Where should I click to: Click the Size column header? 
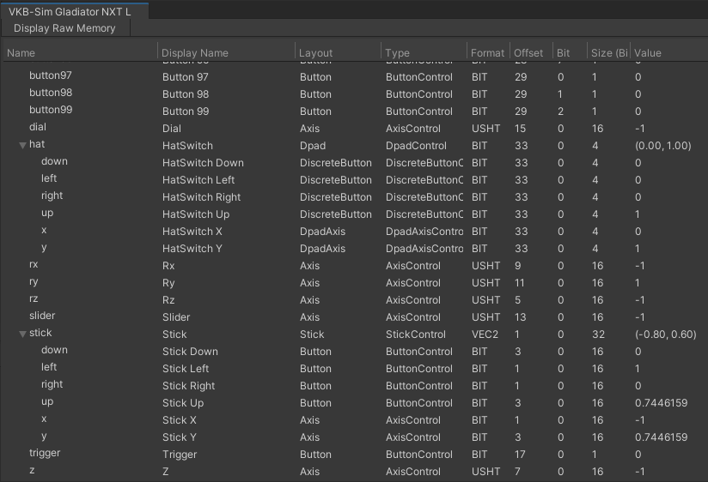609,53
